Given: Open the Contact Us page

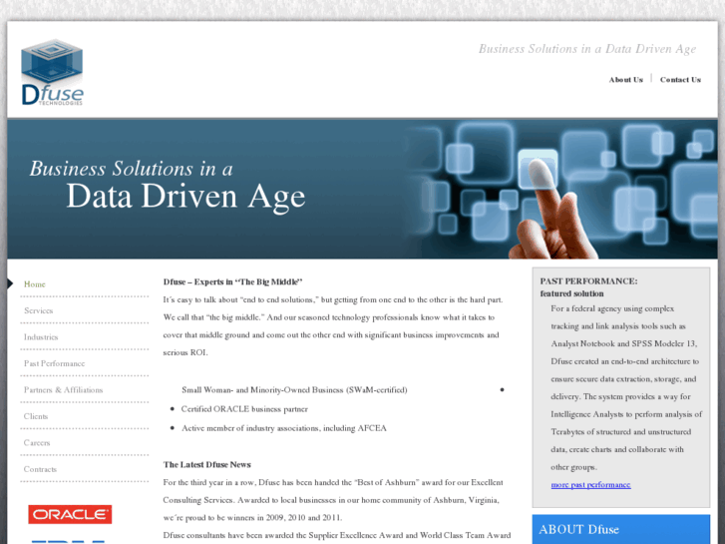Looking at the screenshot, I should click(x=680, y=80).
